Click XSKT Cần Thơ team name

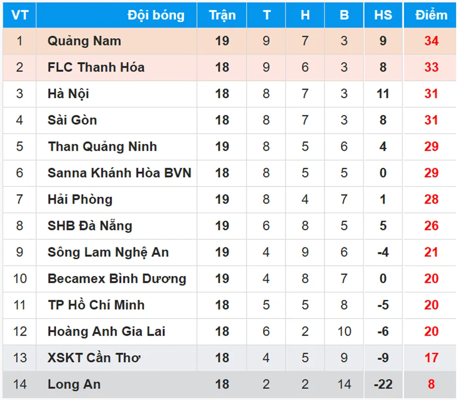[x=94, y=358]
